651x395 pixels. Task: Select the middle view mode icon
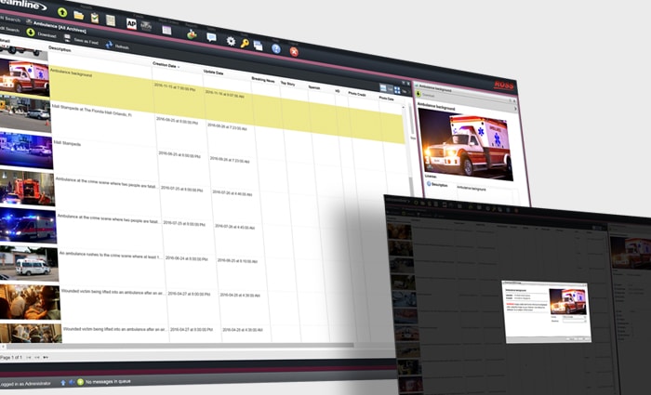391,89
